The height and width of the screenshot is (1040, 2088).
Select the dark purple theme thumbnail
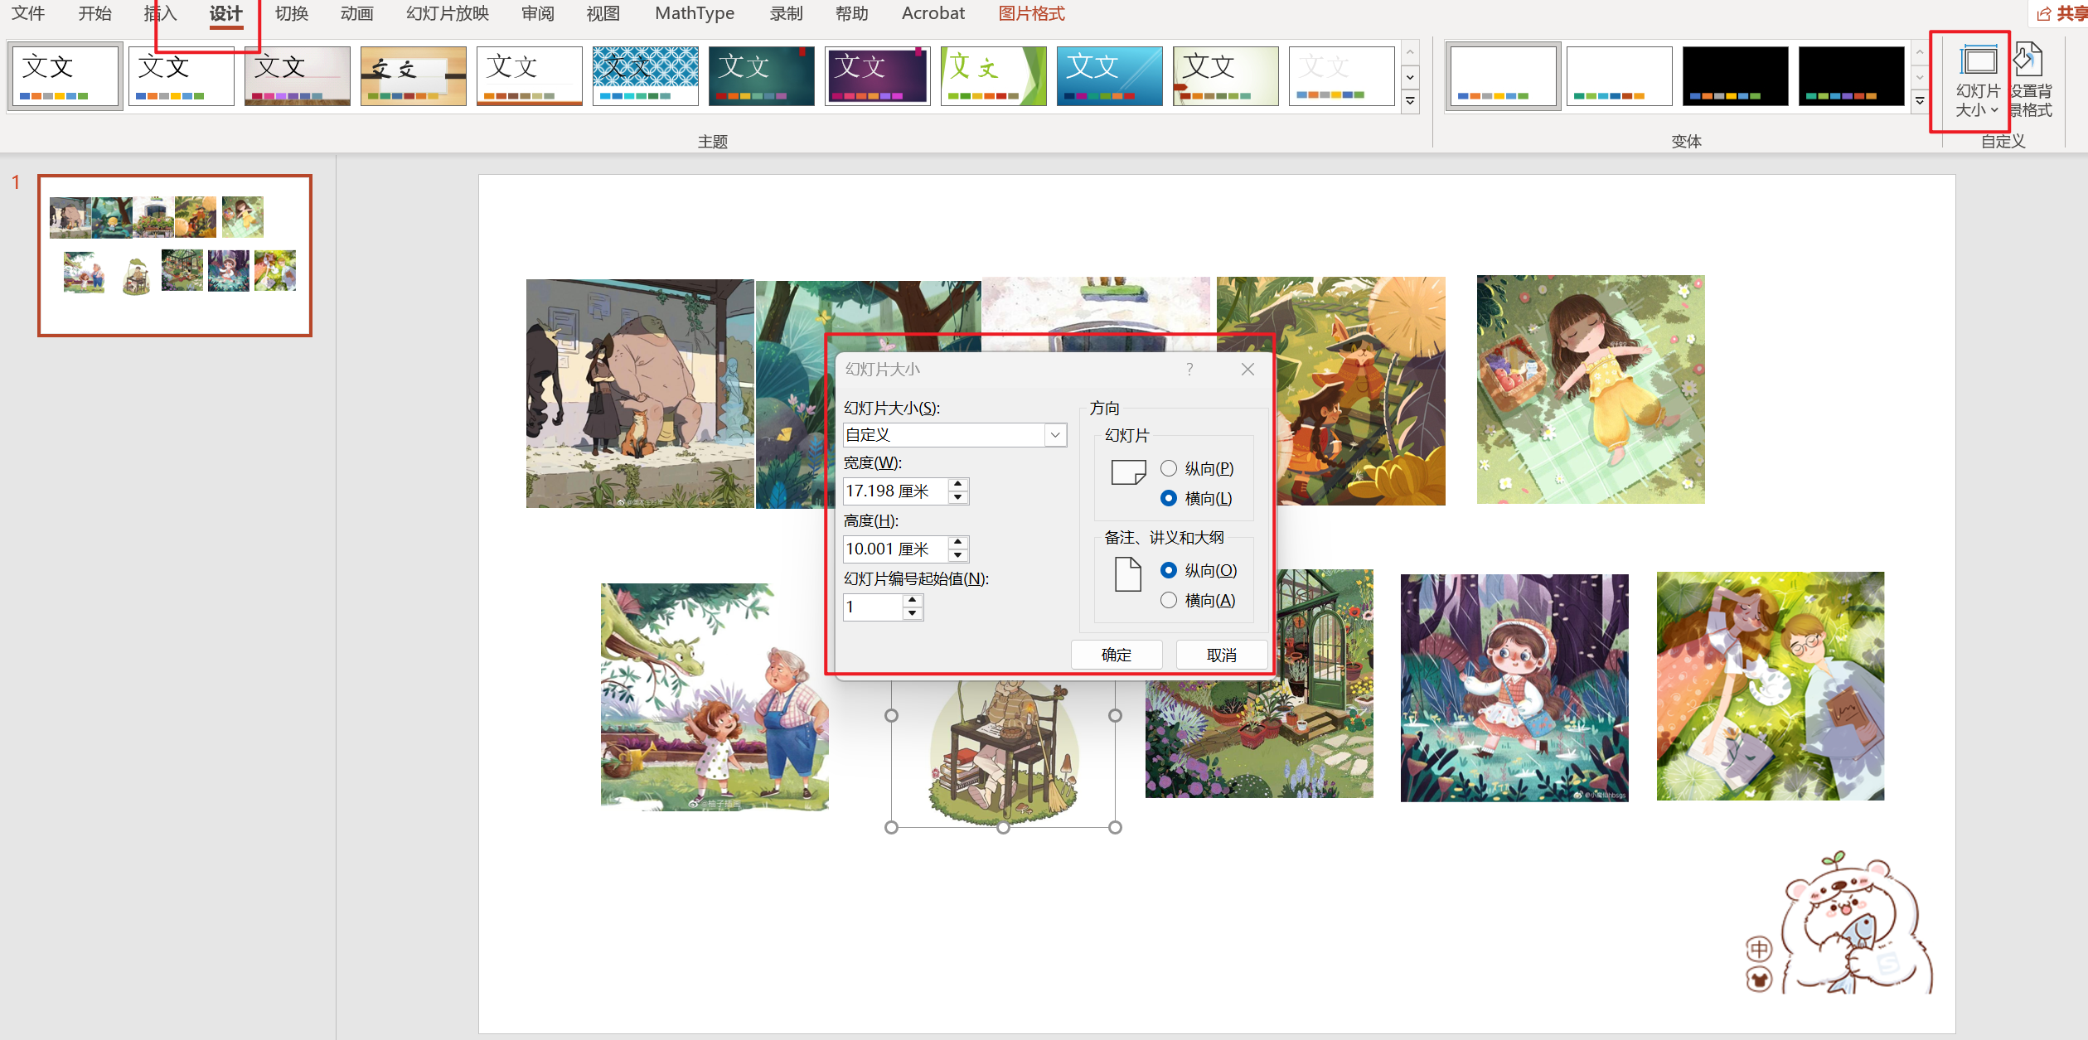coord(877,75)
